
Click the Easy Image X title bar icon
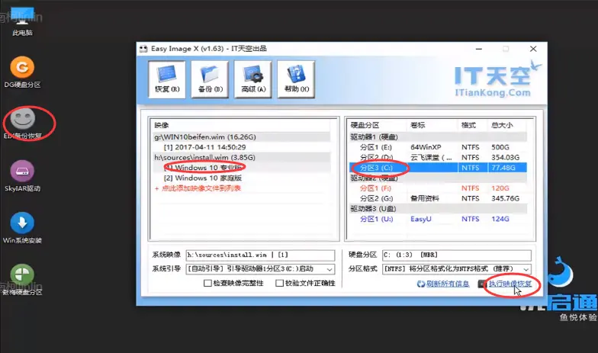tap(143, 49)
